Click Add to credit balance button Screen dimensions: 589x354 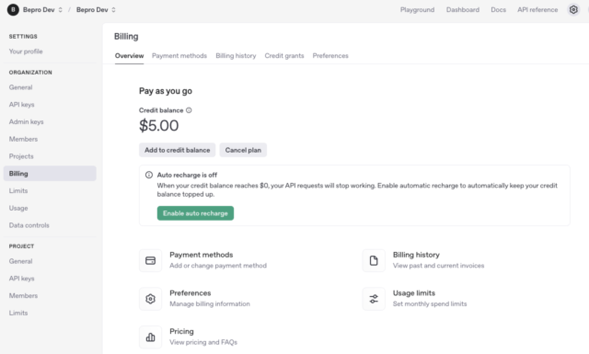178,150
